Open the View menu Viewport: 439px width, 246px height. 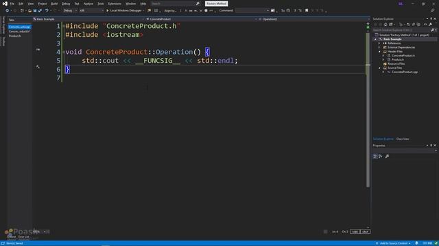(x=30, y=3)
